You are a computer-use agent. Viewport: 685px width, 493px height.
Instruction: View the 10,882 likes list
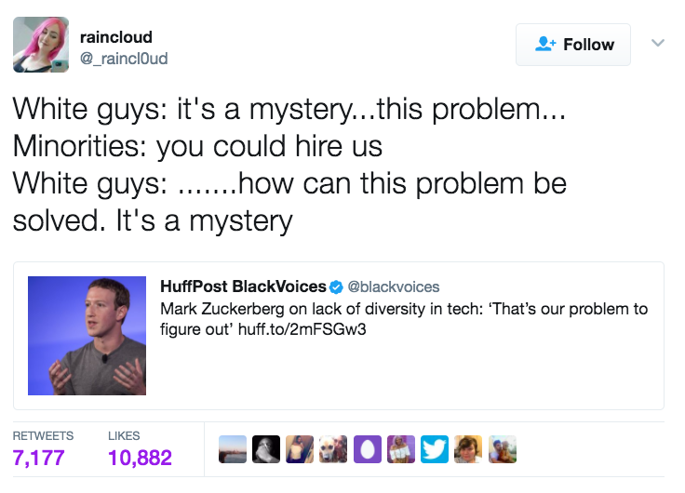140,457
